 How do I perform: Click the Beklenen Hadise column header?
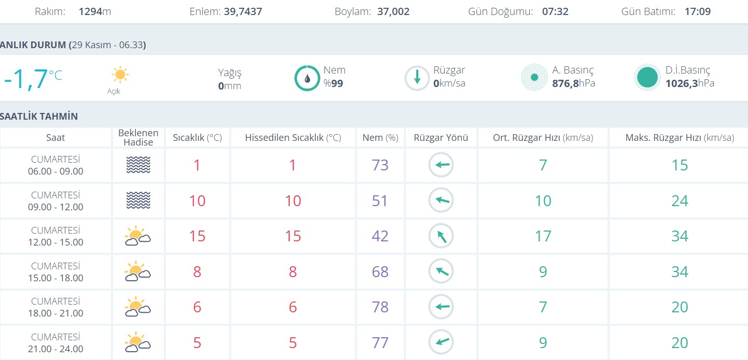[x=138, y=138]
